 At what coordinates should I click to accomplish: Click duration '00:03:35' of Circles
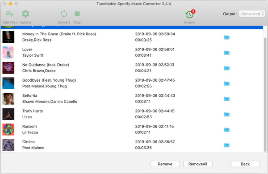[x=143, y=148]
